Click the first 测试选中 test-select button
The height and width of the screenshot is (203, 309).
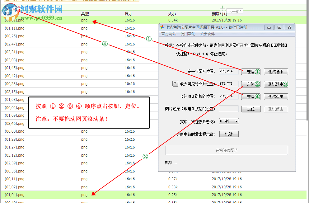[275, 72]
